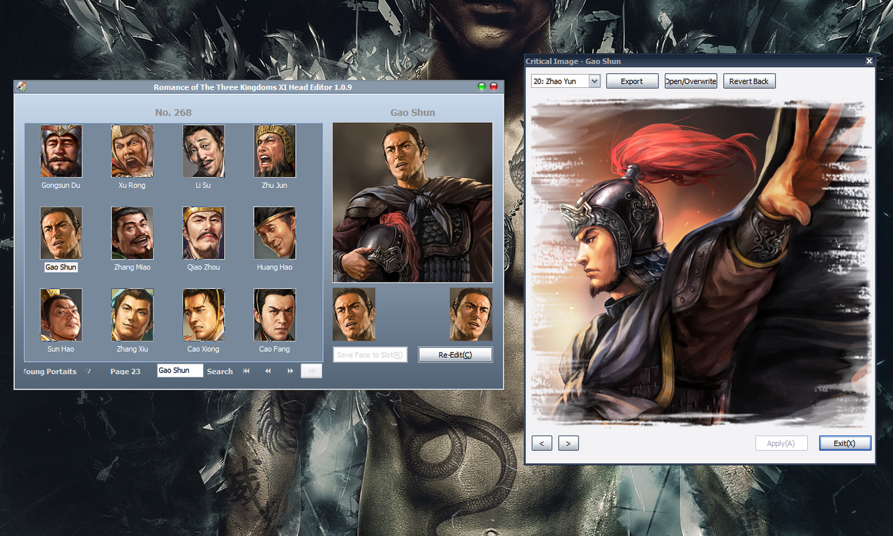Show next critical image with > button

tap(569, 443)
